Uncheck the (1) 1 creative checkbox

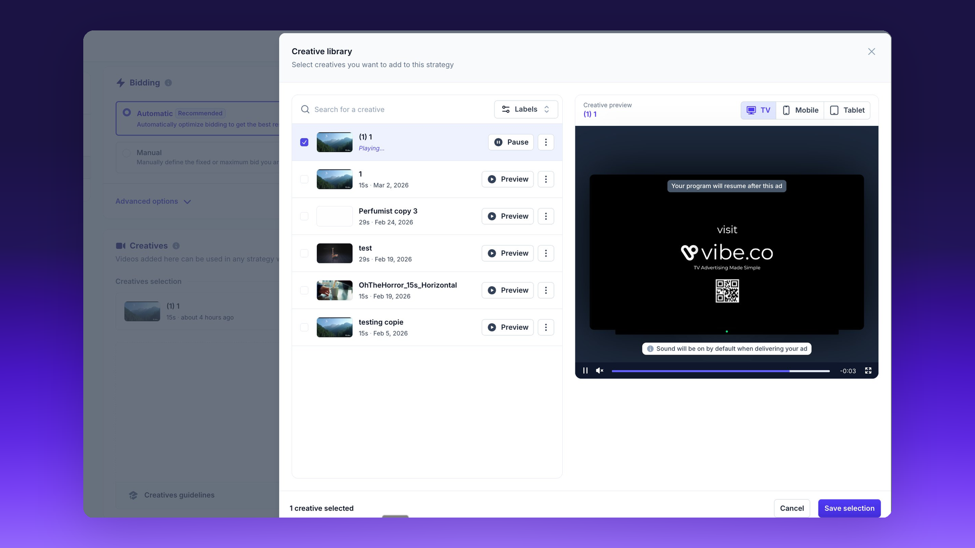tap(304, 142)
